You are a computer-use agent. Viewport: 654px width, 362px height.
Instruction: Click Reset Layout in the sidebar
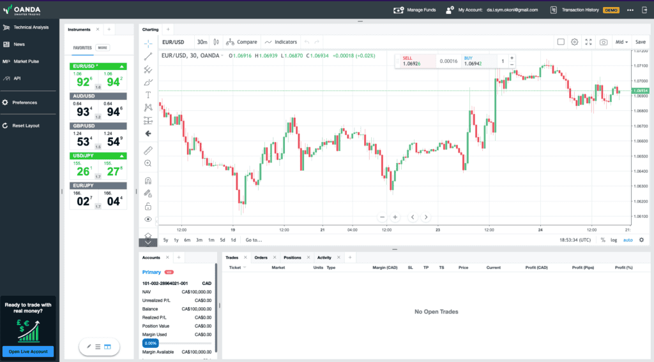(26, 126)
